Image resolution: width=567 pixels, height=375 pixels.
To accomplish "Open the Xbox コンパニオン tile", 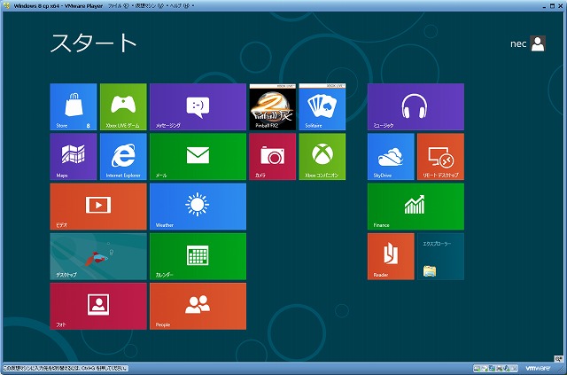I will [x=322, y=157].
